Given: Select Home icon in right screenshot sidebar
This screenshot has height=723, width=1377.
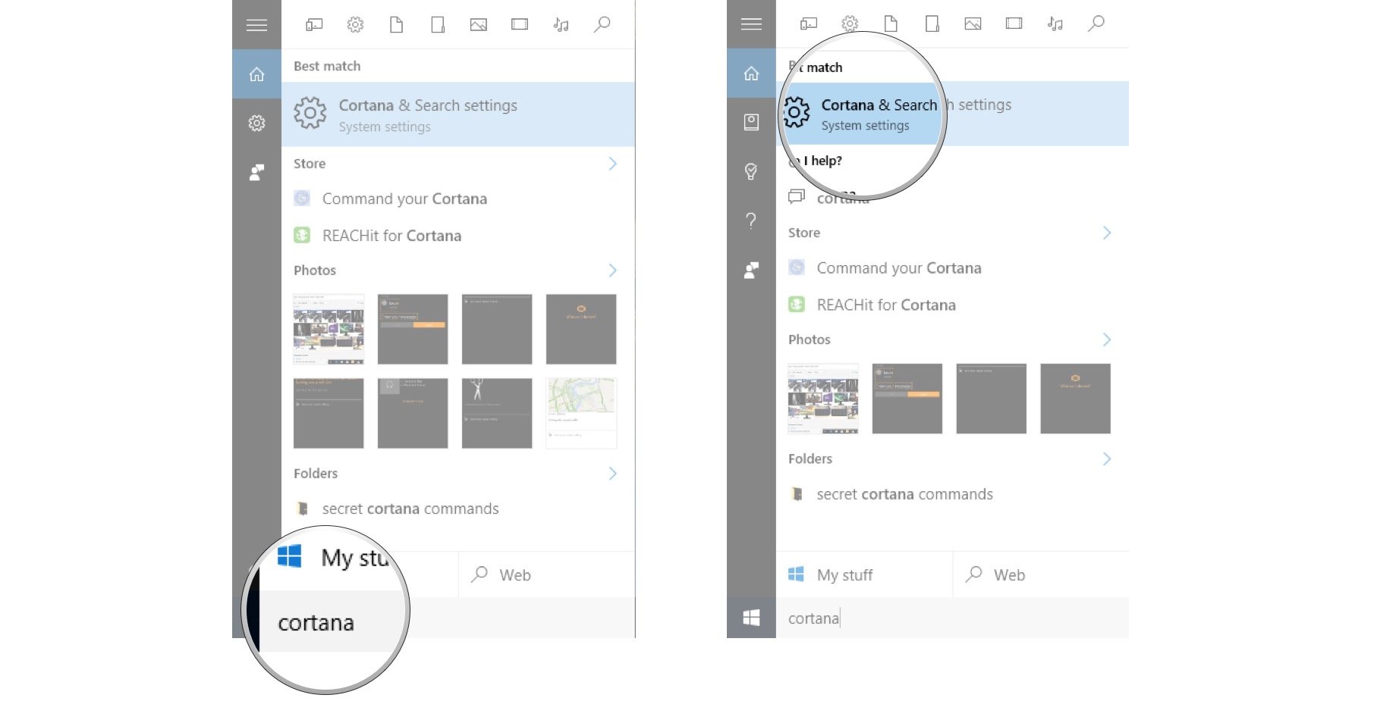Looking at the screenshot, I should pos(751,74).
